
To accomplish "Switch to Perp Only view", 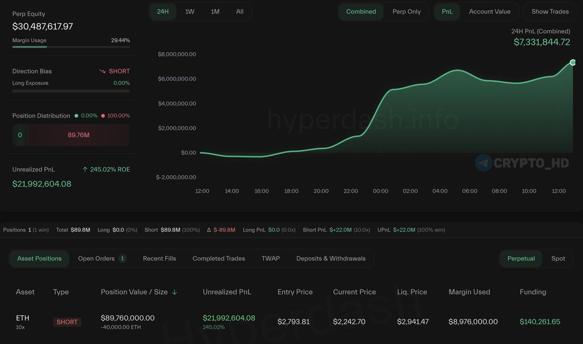I will coord(407,11).
